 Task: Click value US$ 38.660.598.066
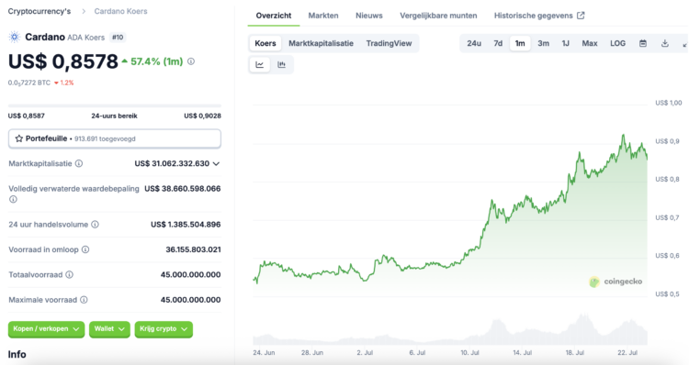click(x=183, y=189)
